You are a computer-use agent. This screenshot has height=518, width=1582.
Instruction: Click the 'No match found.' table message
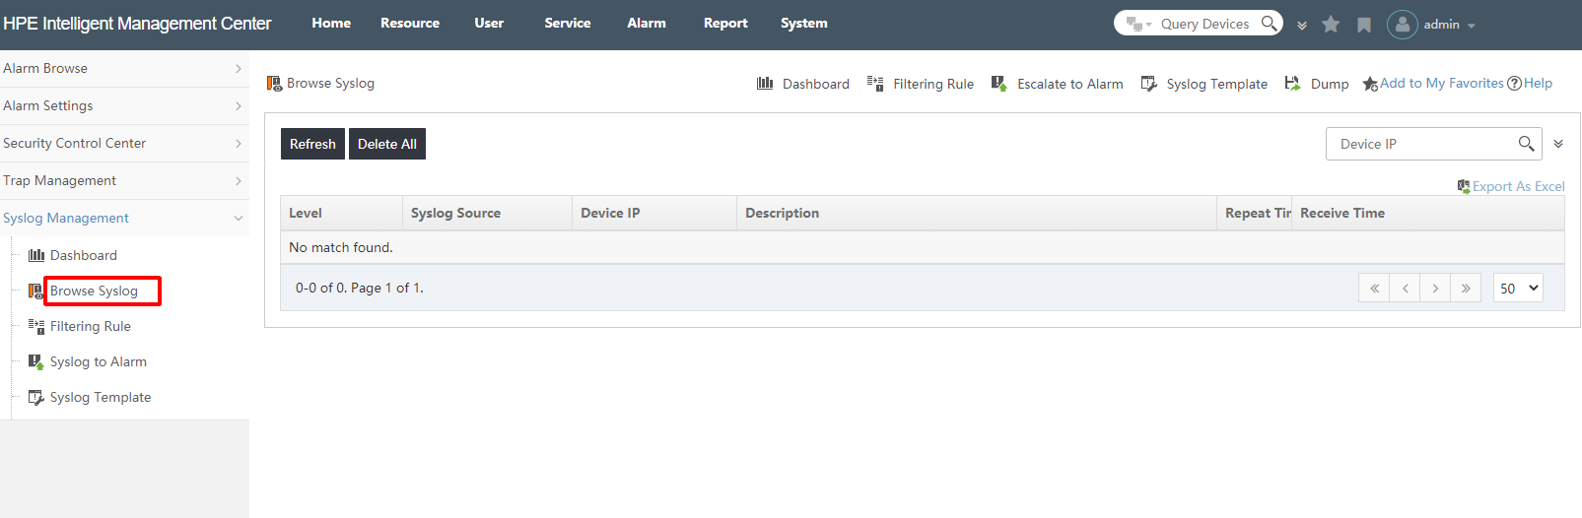(341, 247)
